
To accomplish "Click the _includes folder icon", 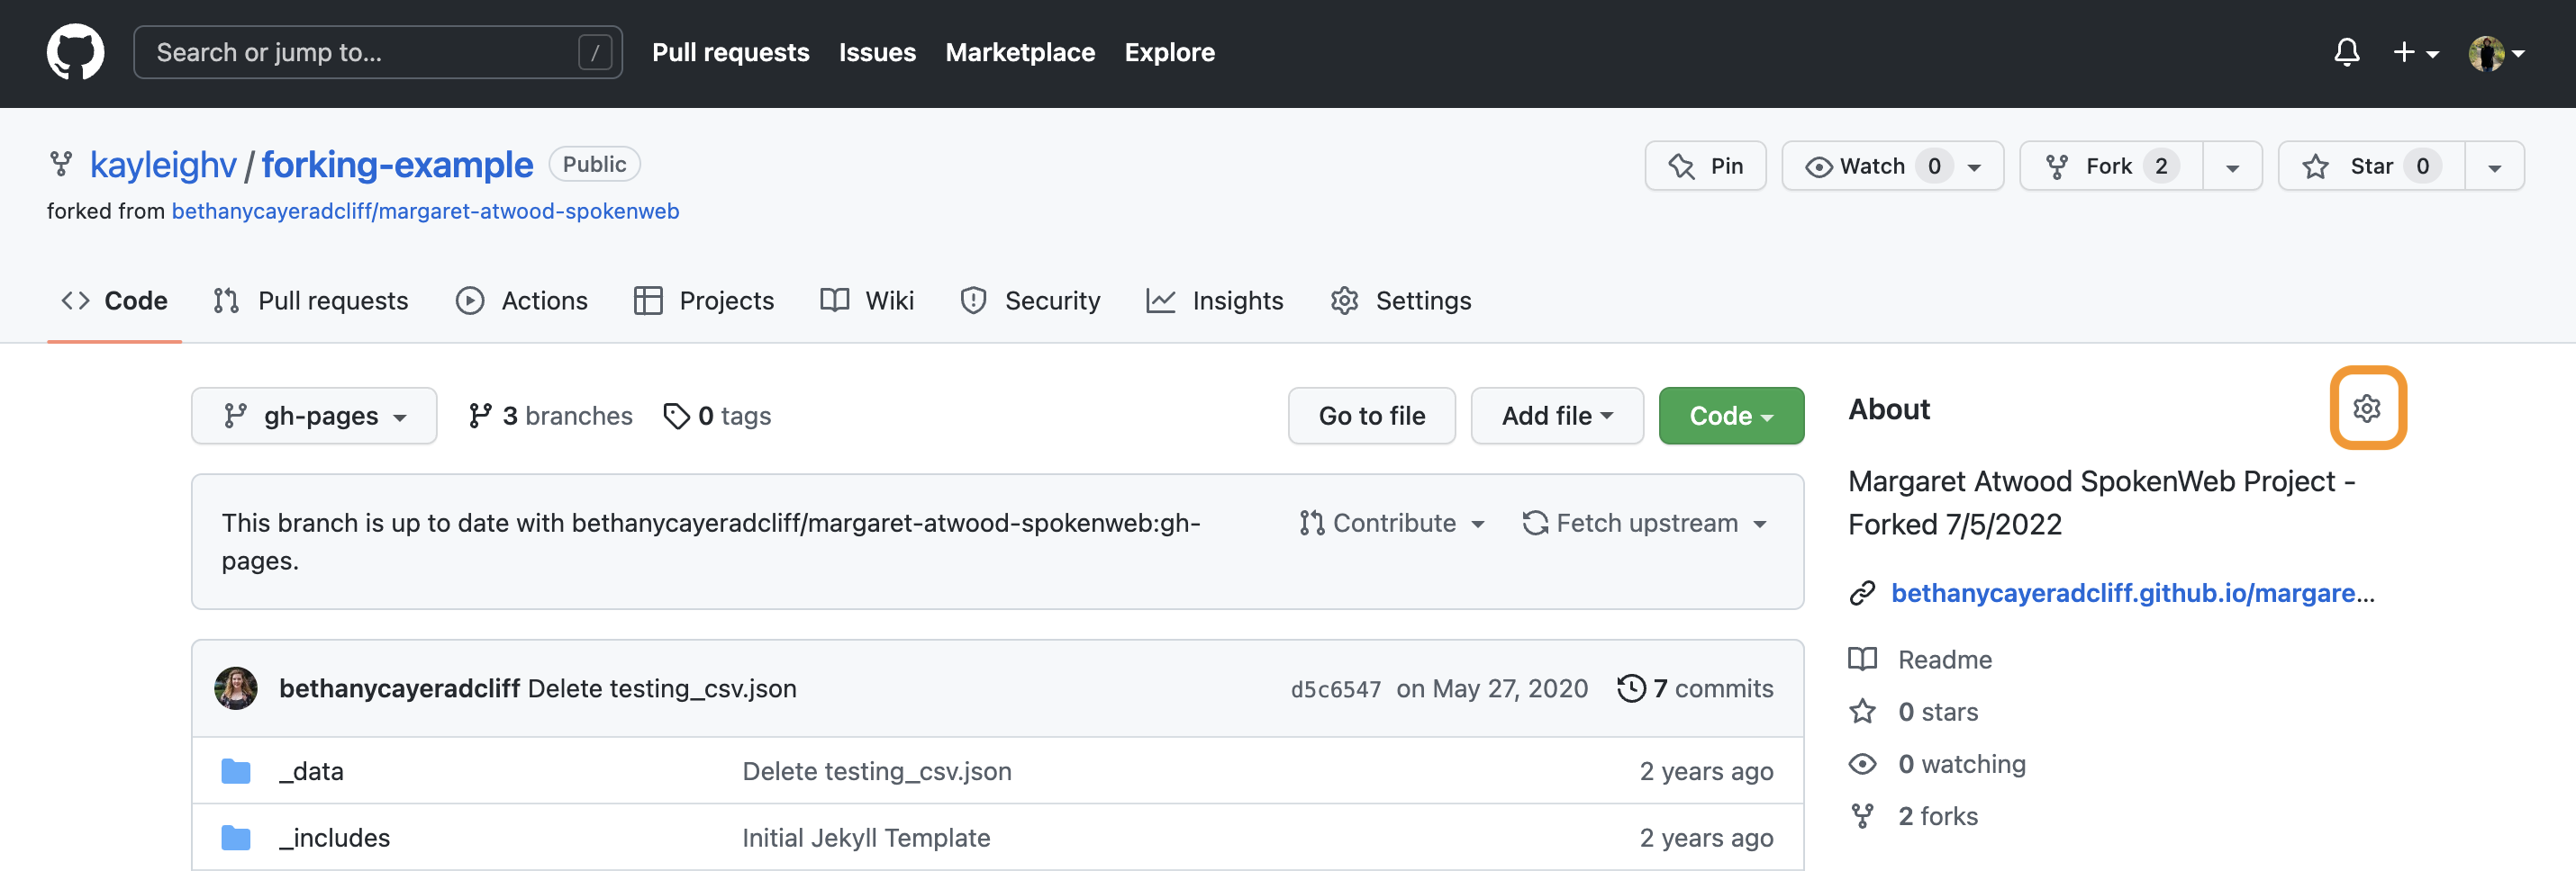I will (x=236, y=837).
